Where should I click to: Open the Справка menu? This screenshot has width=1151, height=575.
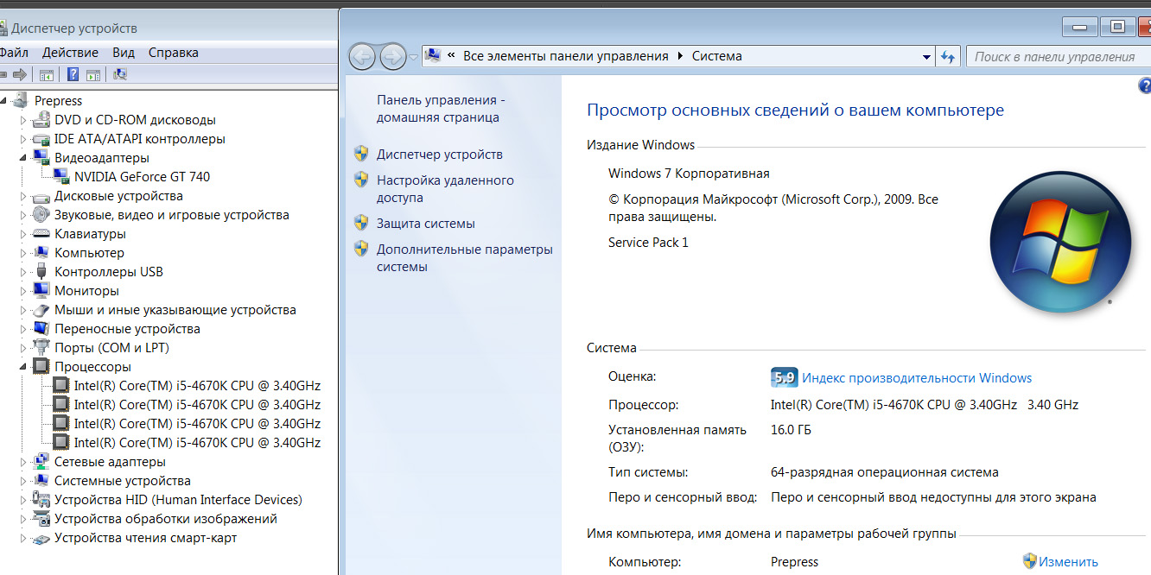173,53
